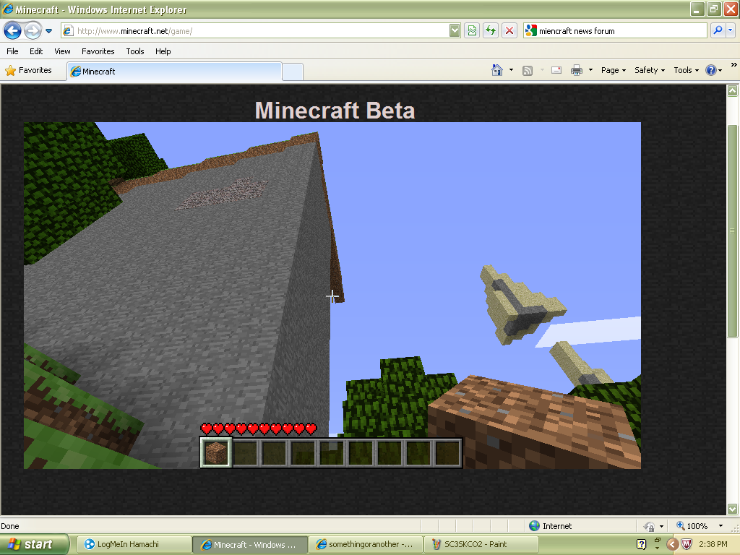Switch to LogMeIn Hamachi taskbar window
This screenshot has width=740, height=555.
click(x=134, y=544)
